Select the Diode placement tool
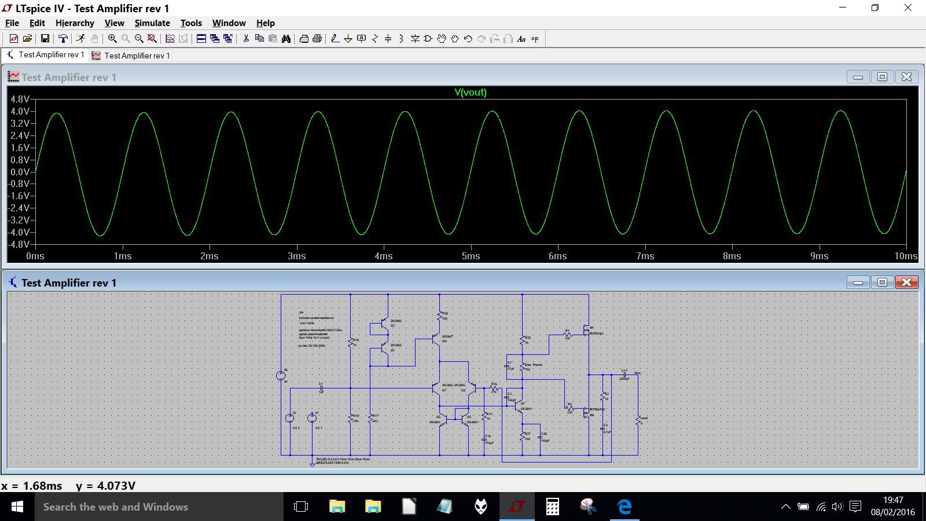Screen dimensions: 926x521 click(415, 39)
